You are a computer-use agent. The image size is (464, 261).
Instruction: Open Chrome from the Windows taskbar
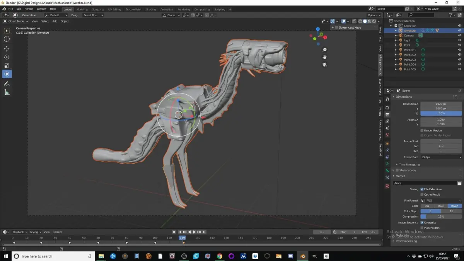[220, 256]
